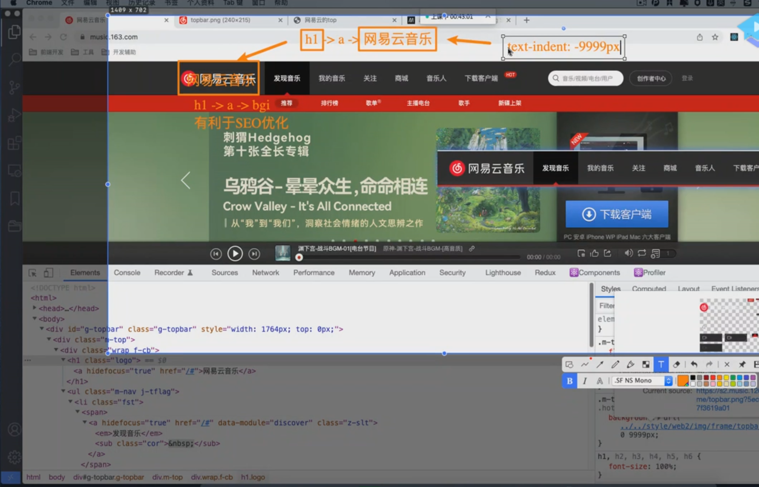This screenshot has width=759, height=487.
Task: Skip to the previous track
Action: (x=216, y=254)
